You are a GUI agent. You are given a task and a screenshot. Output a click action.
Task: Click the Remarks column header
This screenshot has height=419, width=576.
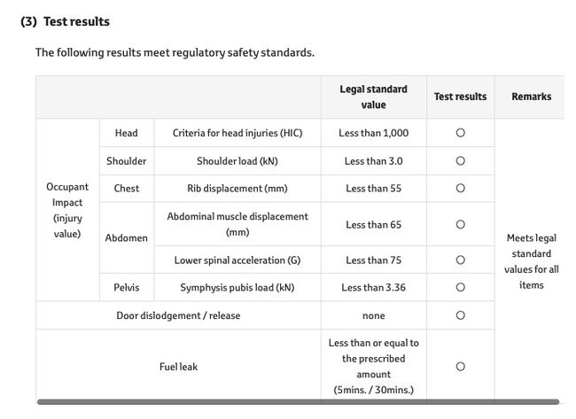point(531,97)
